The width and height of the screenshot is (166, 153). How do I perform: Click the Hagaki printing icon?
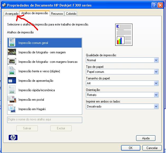12,109
